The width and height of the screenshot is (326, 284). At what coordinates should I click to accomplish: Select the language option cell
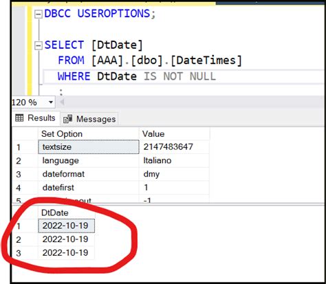click(89, 161)
